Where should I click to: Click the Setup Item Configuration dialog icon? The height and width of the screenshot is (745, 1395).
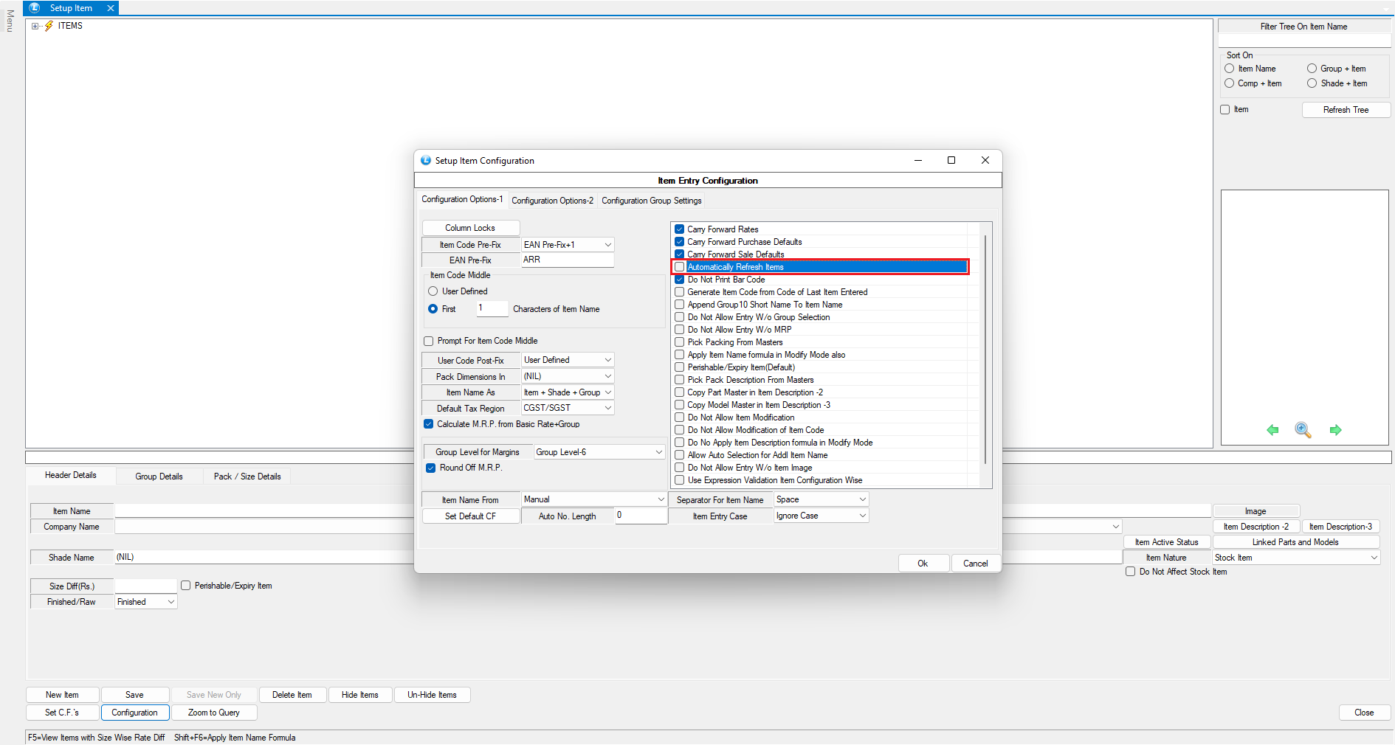pyautogui.click(x=426, y=161)
